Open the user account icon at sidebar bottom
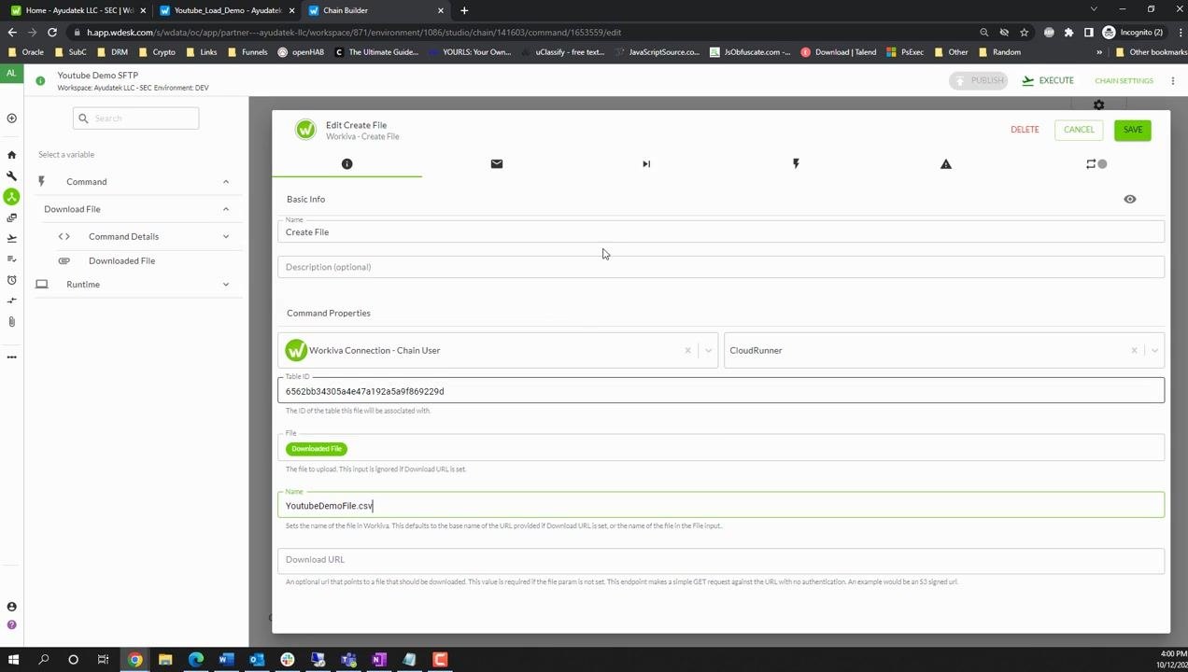Image resolution: width=1188 pixels, height=672 pixels. (x=11, y=608)
